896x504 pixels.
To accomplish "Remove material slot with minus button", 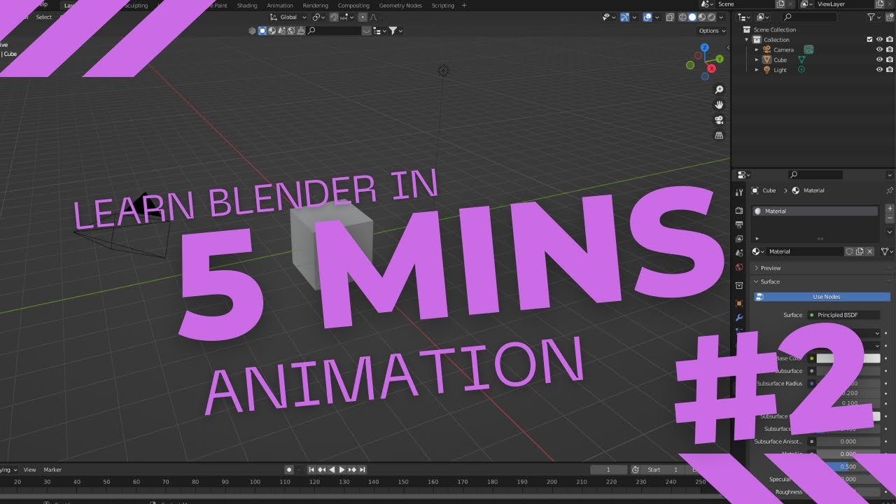I will pyautogui.click(x=890, y=218).
